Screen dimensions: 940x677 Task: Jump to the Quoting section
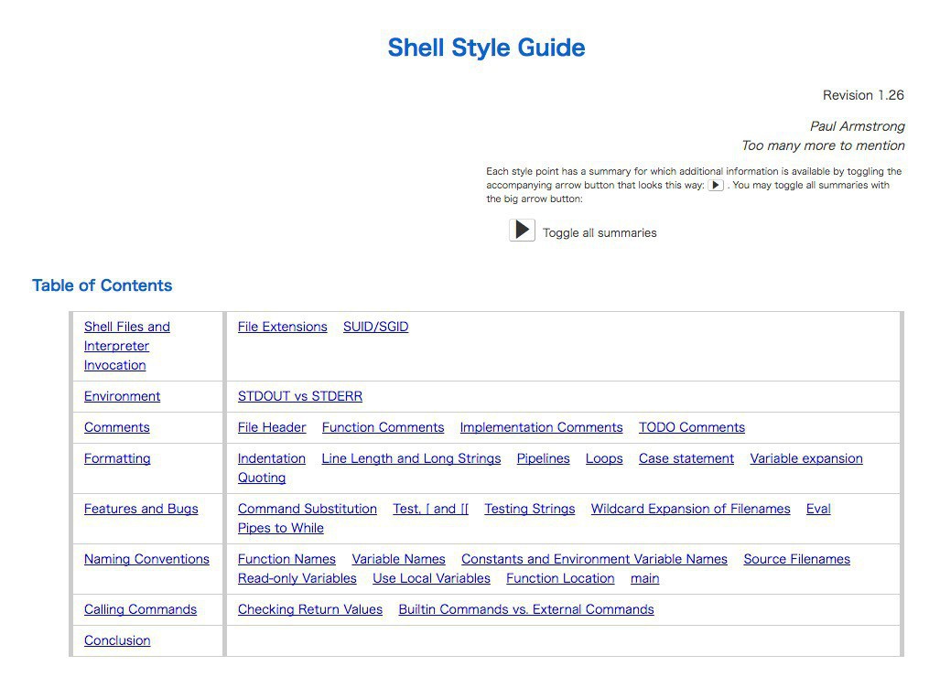(262, 478)
